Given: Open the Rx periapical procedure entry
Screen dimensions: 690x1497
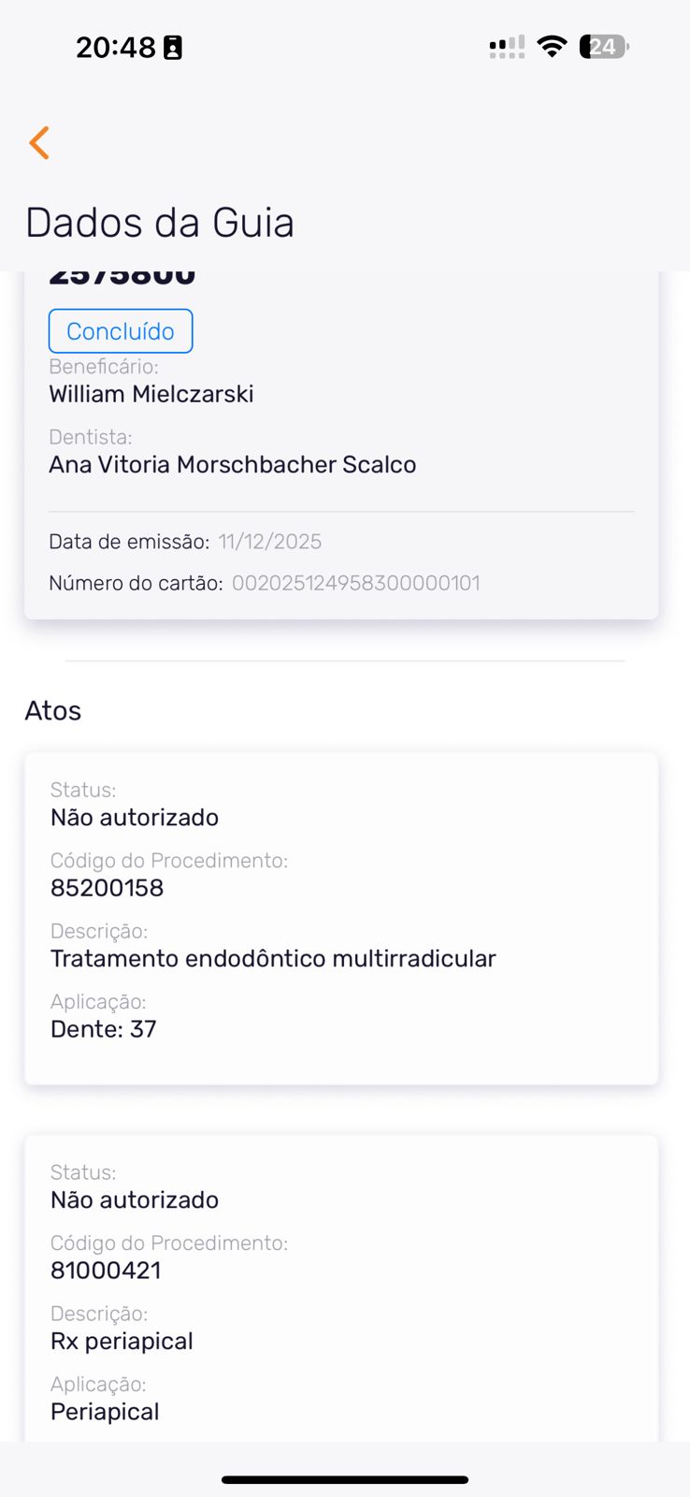Looking at the screenshot, I should pyautogui.click(x=122, y=1342).
